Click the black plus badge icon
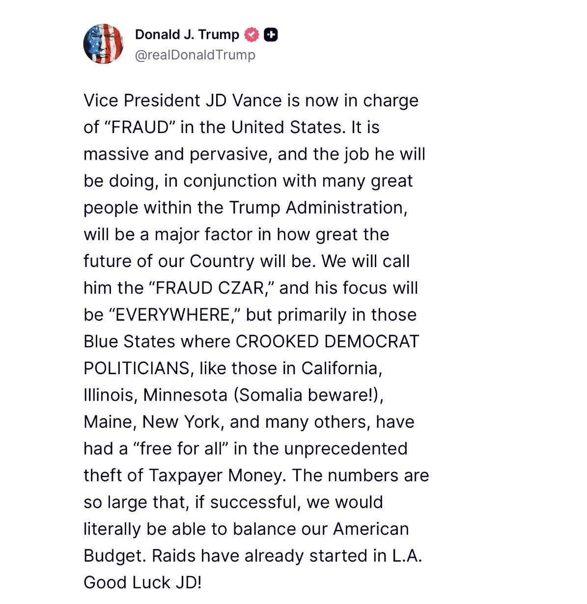 271,34
